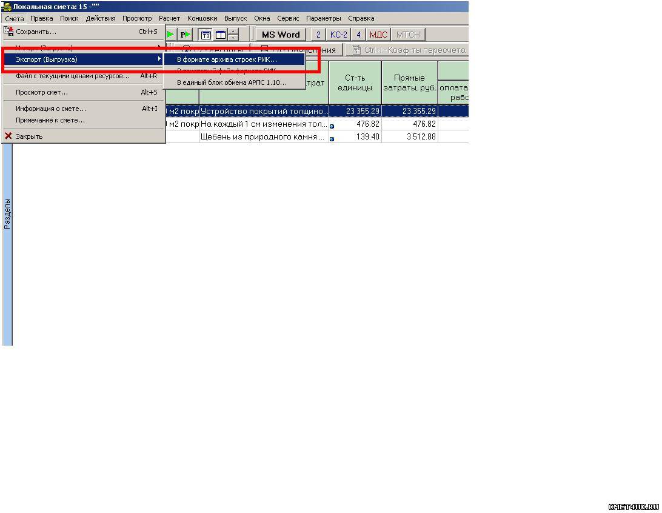Choose Закрыть from the Смета menu
The height and width of the screenshot is (513, 662).
[x=84, y=136]
